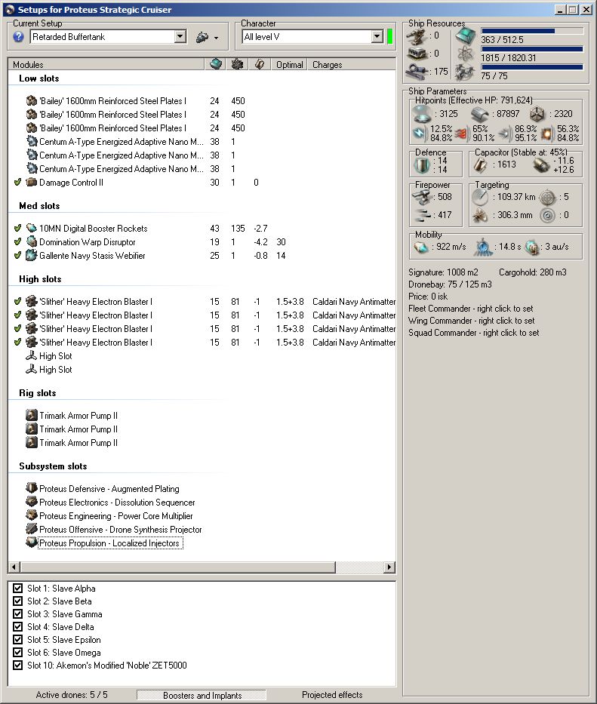Click the Dronebay: 75 / 125 m3 text
The height and width of the screenshot is (704, 597).
point(450,284)
